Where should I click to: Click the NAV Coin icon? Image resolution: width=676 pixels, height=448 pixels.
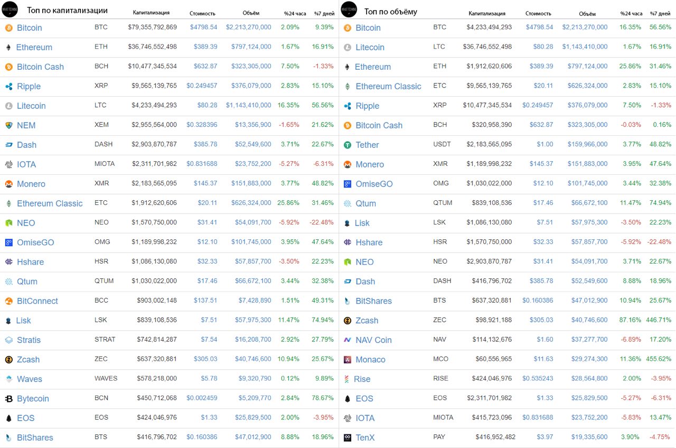pos(348,340)
